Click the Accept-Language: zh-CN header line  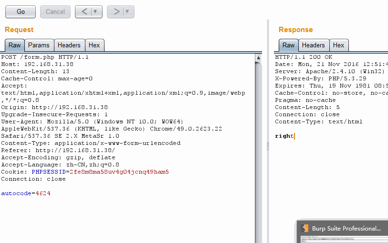click(60, 165)
